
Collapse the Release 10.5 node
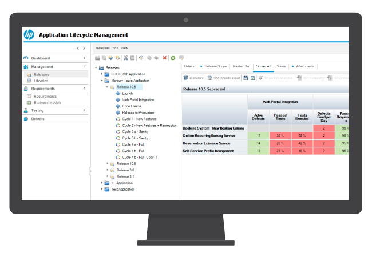107,87
